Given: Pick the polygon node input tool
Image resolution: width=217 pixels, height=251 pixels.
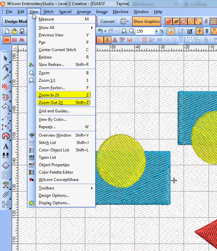Looking at the screenshot, I should click(6, 107).
